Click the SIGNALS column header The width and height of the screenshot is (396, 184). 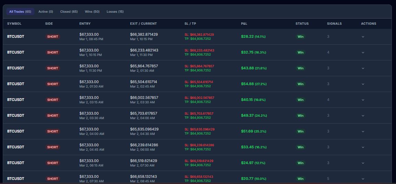click(x=334, y=24)
